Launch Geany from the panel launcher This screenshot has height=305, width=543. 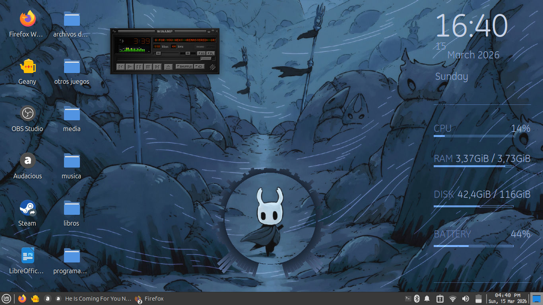click(35, 299)
